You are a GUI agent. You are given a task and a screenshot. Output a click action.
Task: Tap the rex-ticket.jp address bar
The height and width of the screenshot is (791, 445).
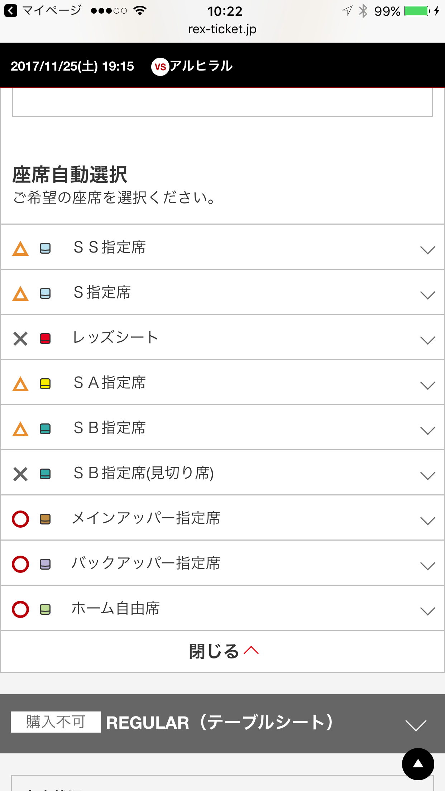tap(222, 29)
